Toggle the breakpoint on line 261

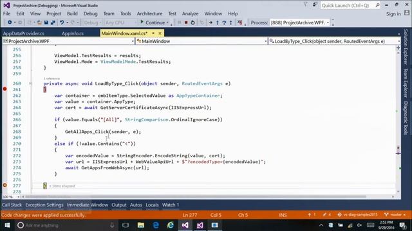[5, 89]
